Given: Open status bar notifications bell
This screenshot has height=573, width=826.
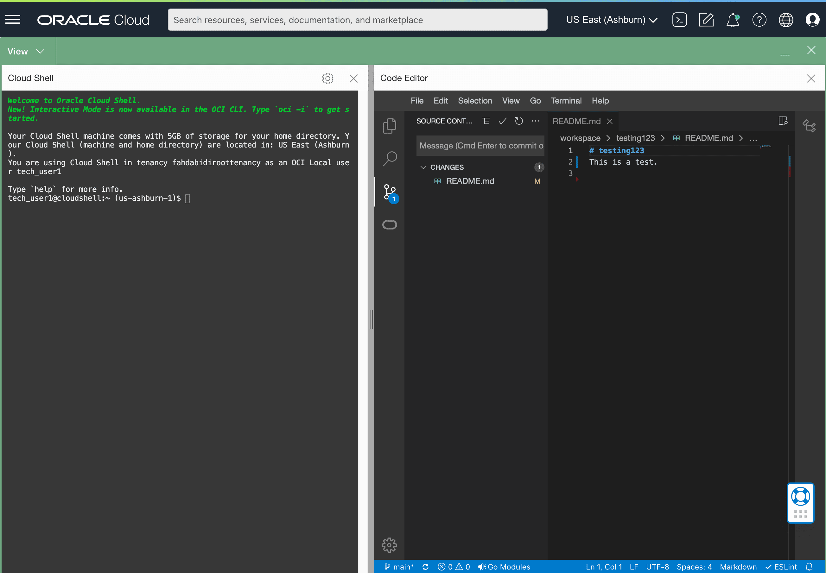Looking at the screenshot, I should pos(809,567).
